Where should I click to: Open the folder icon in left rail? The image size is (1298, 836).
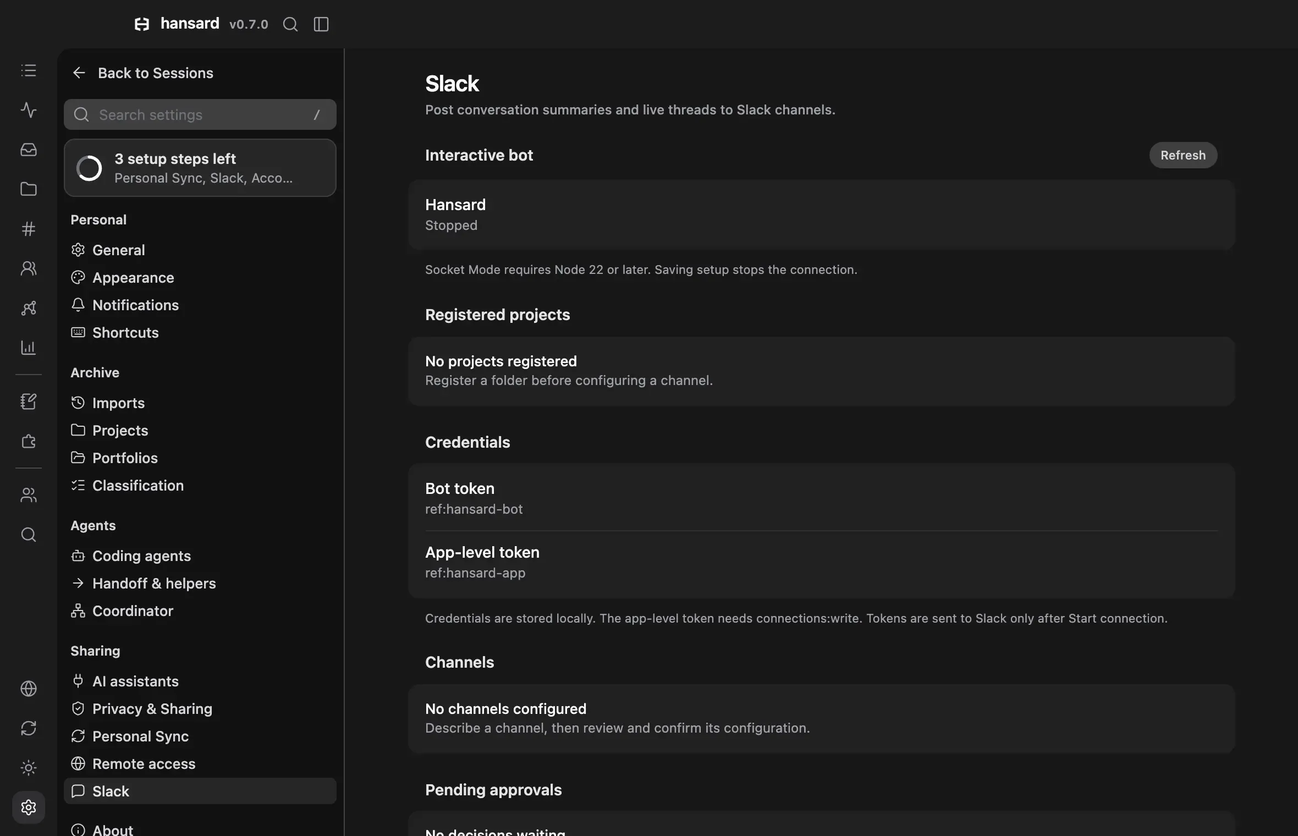point(29,189)
